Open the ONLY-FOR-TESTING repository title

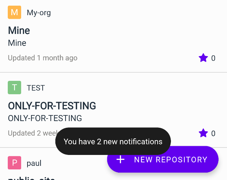(52, 106)
